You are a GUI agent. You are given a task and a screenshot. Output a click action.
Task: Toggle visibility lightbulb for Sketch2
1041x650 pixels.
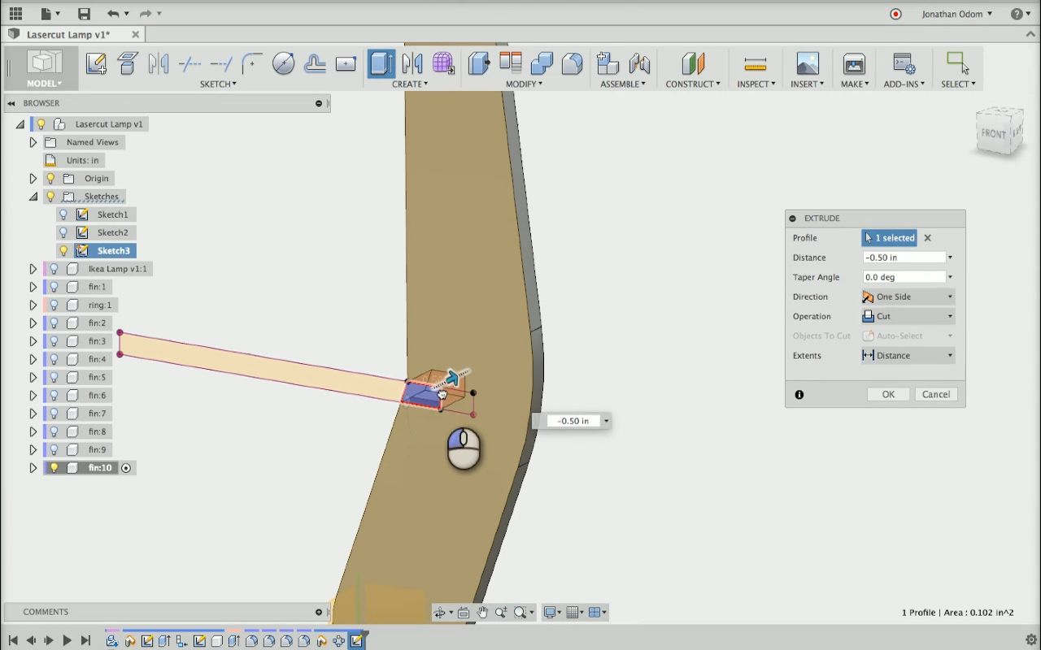[x=63, y=232]
